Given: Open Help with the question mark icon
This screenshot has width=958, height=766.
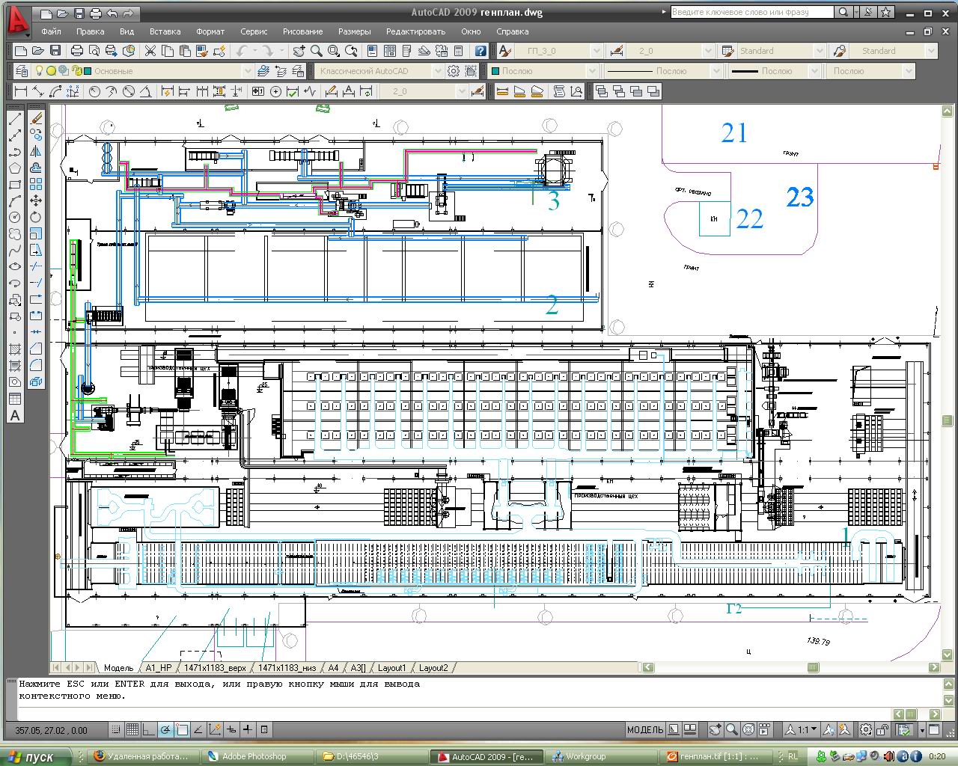Looking at the screenshot, I should pyautogui.click(x=480, y=51).
